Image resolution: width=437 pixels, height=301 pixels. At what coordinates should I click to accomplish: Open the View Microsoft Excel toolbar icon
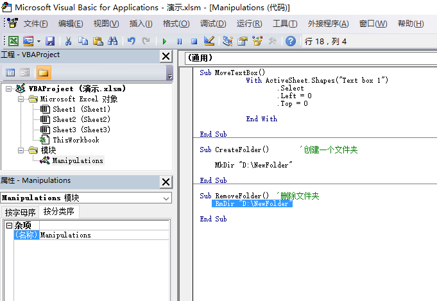click(13, 41)
